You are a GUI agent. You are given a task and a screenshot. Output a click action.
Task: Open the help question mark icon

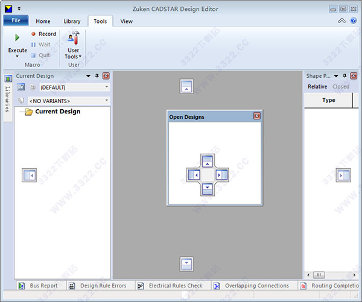[x=354, y=20]
